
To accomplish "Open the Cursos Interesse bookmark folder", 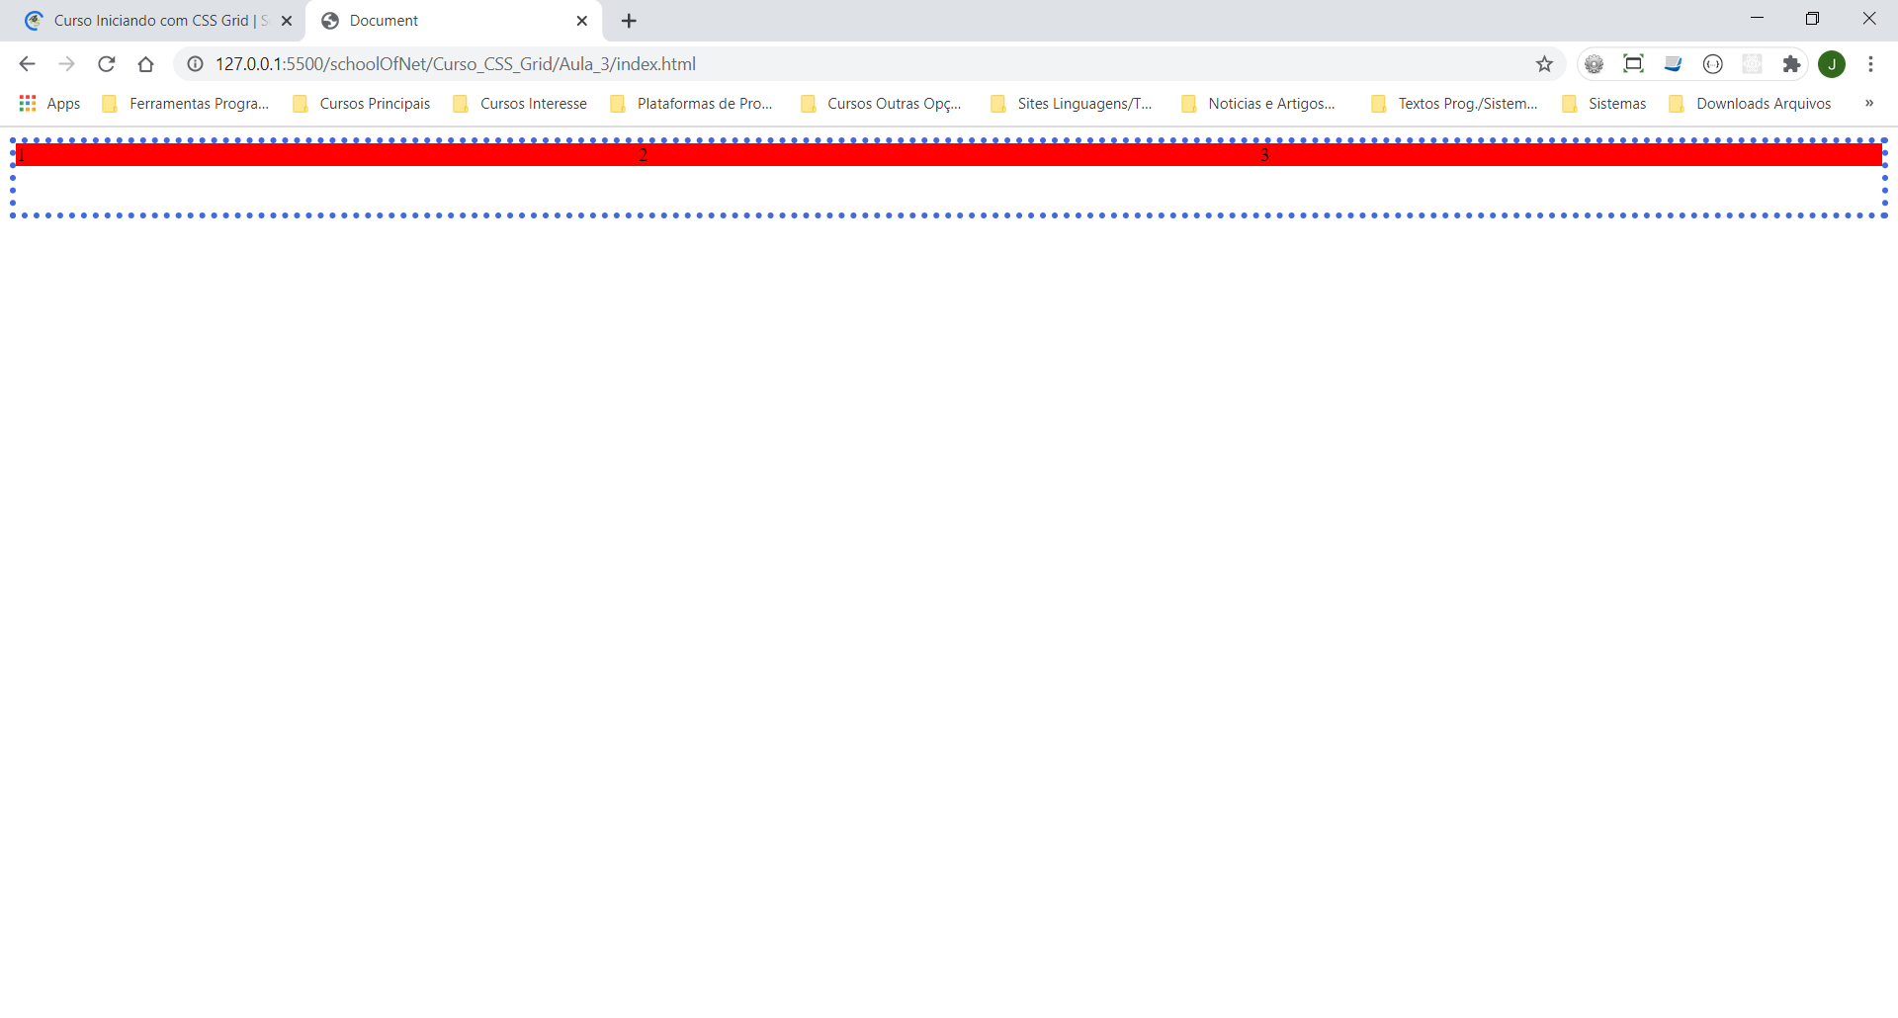I will pyautogui.click(x=520, y=104).
